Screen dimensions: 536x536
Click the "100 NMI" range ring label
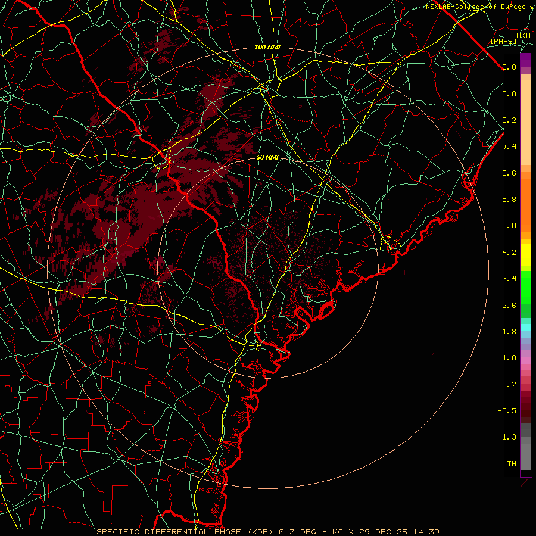[267, 47]
